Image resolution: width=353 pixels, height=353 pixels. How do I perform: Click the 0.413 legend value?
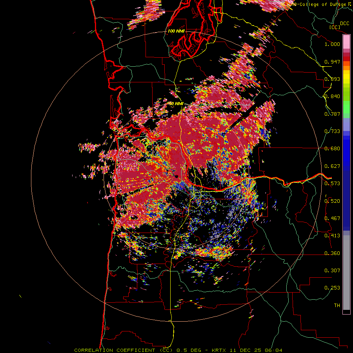(332, 236)
